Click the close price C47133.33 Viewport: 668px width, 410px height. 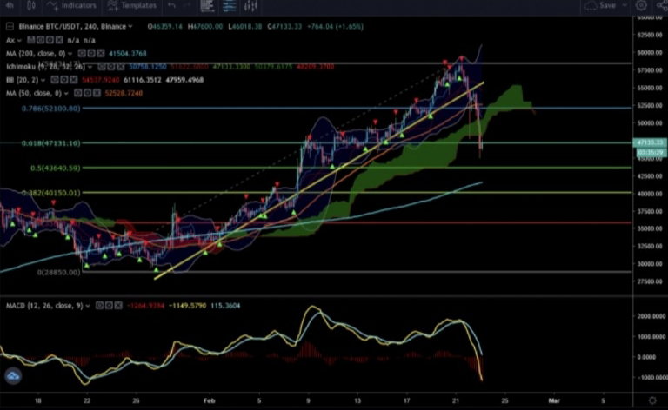[284, 26]
